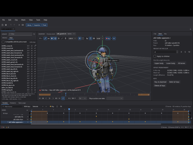Open the Play as action over state dropdown
The width and height of the screenshot is (193, 145).
(114, 98)
